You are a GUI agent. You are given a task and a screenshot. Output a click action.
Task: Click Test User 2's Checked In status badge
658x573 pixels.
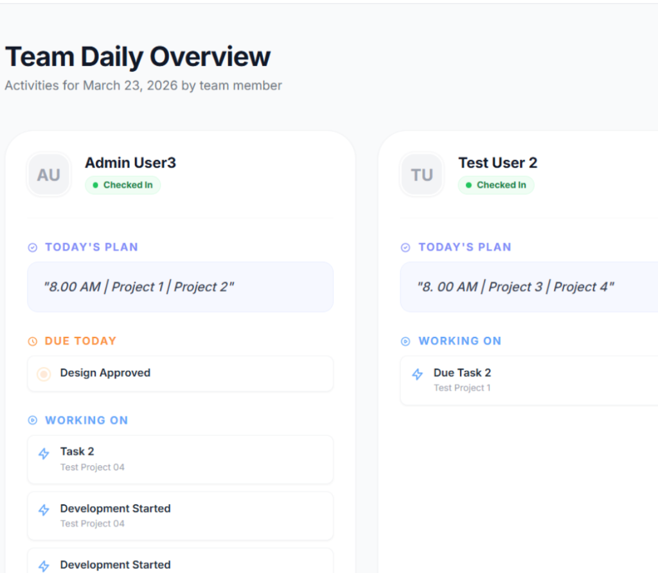coord(495,185)
